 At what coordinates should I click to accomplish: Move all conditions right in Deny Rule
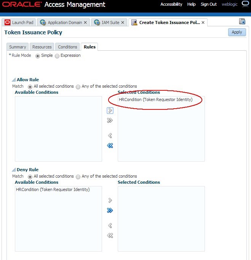110,210
